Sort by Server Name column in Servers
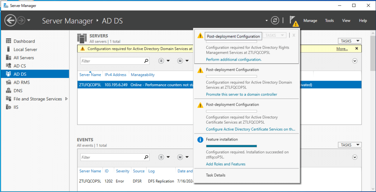 click(90, 75)
